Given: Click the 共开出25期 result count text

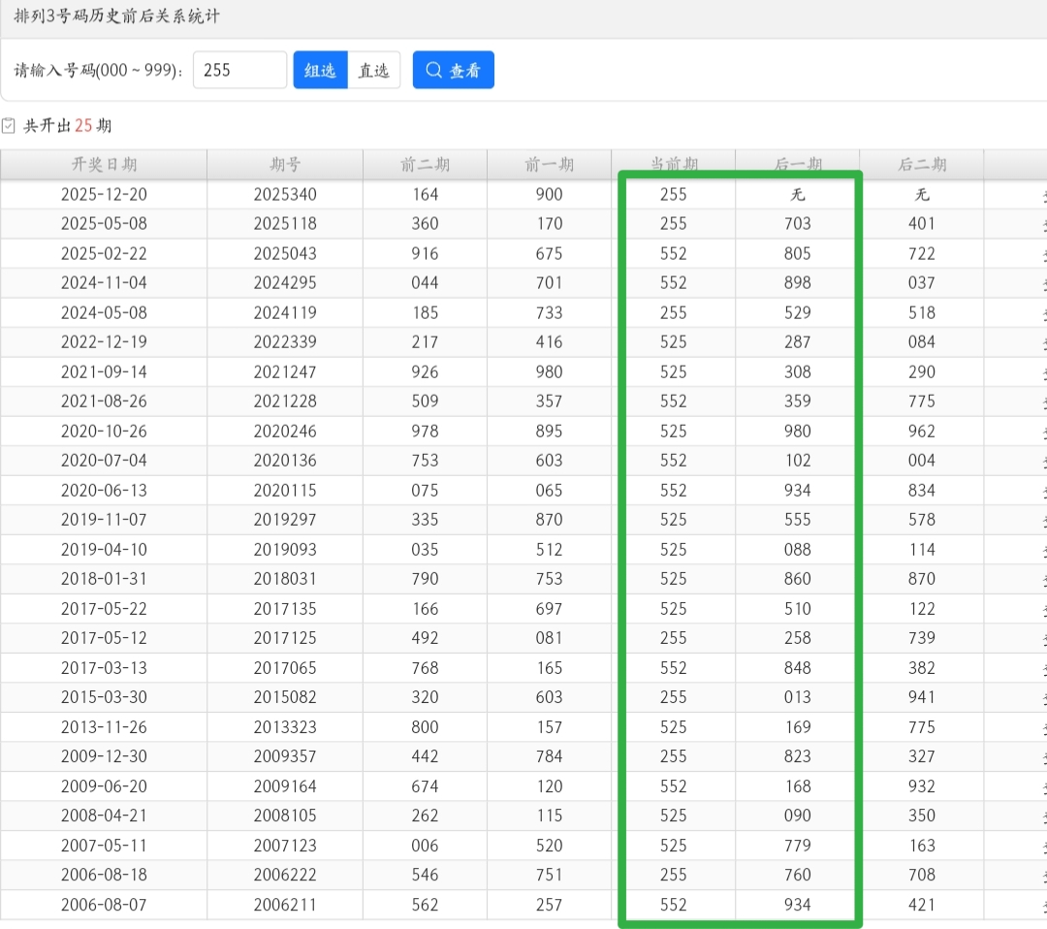Looking at the screenshot, I should click(68, 126).
